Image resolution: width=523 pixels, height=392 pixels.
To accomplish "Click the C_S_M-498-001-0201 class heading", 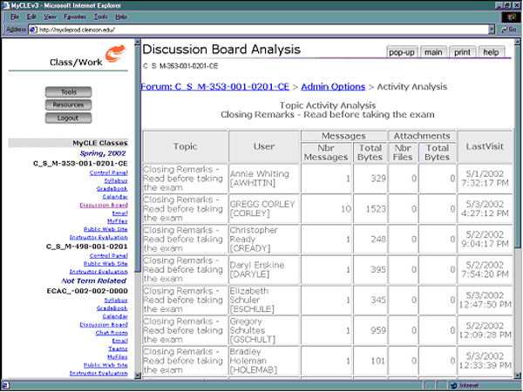I will tap(86, 247).
